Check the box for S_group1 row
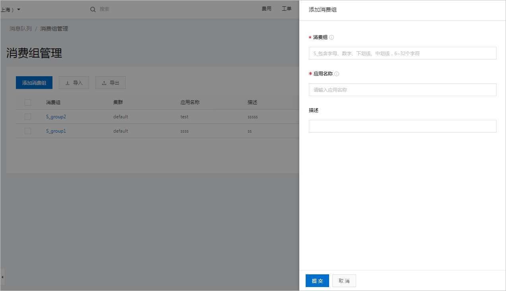The height and width of the screenshot is (291, 506). tap(28, 131)
